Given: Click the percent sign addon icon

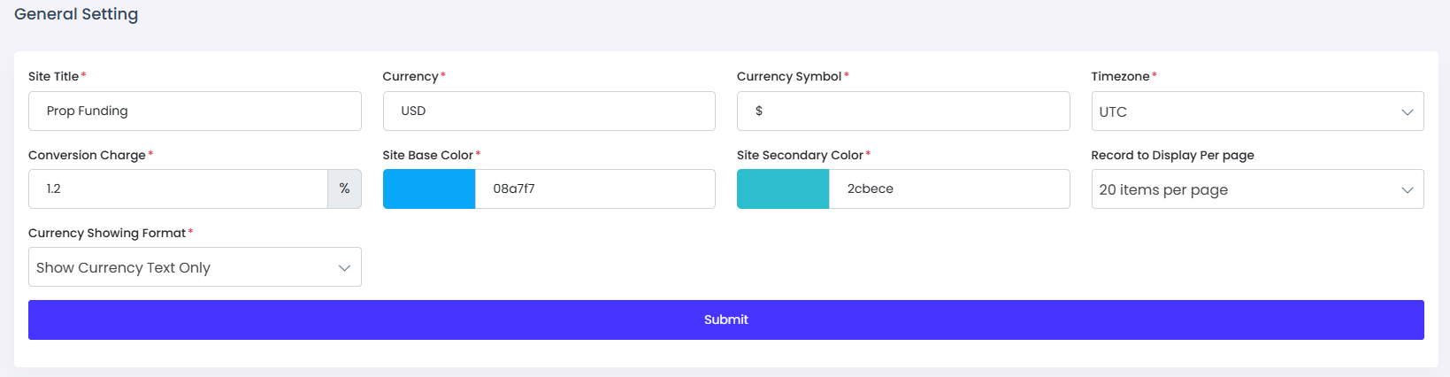Looking at the screenshot, I should [344, 188].
